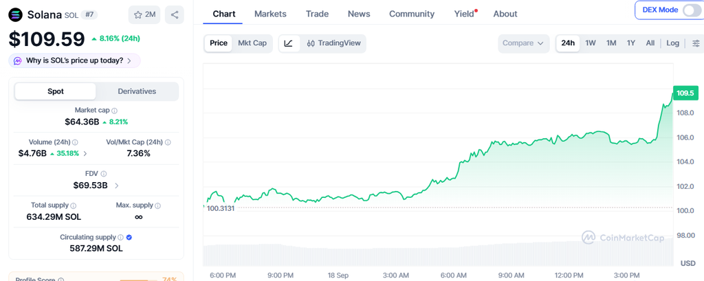Open TradingView candlestick chart
The width and height of the screenshot is (704, 281).
tap(333, 43)
